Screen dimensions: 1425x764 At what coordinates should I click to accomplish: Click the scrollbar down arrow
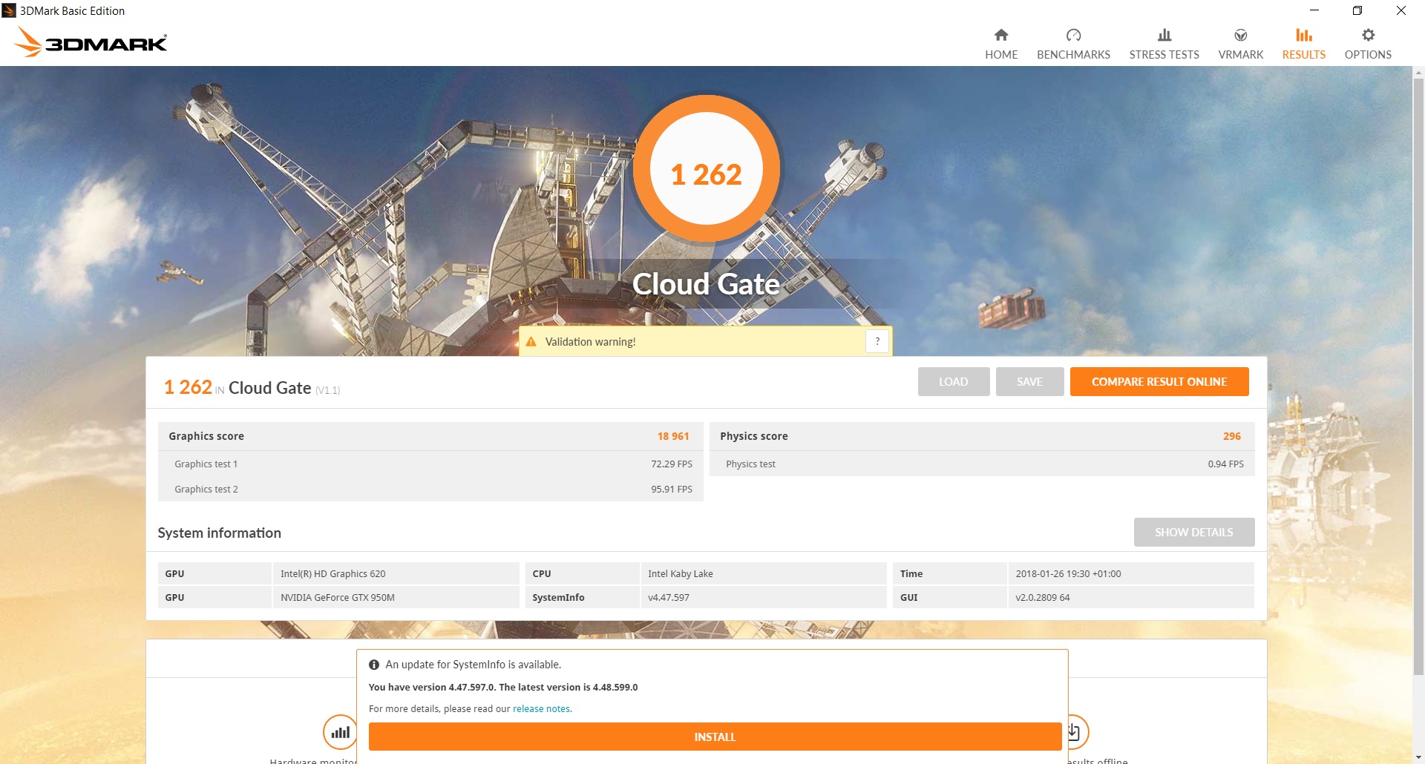1419,757
